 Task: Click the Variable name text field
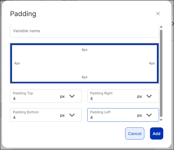[84, 31]
